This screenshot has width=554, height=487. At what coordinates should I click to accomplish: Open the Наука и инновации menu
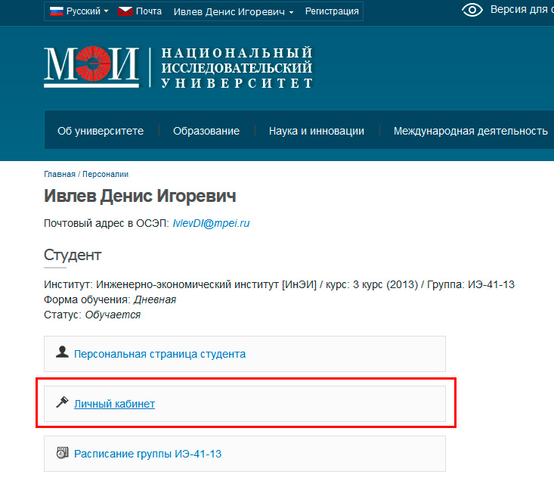[317, 131]
